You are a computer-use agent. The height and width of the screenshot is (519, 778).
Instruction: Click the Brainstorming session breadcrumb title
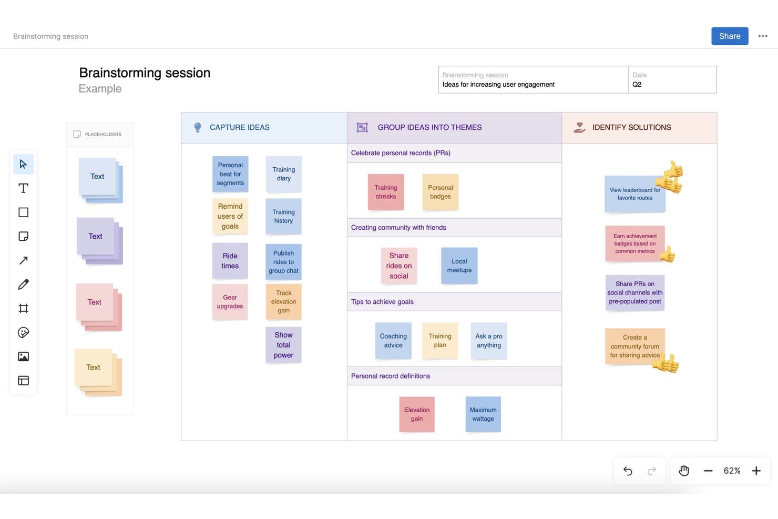point(50,36)
